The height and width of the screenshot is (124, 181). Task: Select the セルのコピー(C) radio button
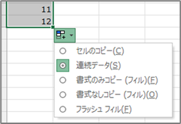(63, 51)
